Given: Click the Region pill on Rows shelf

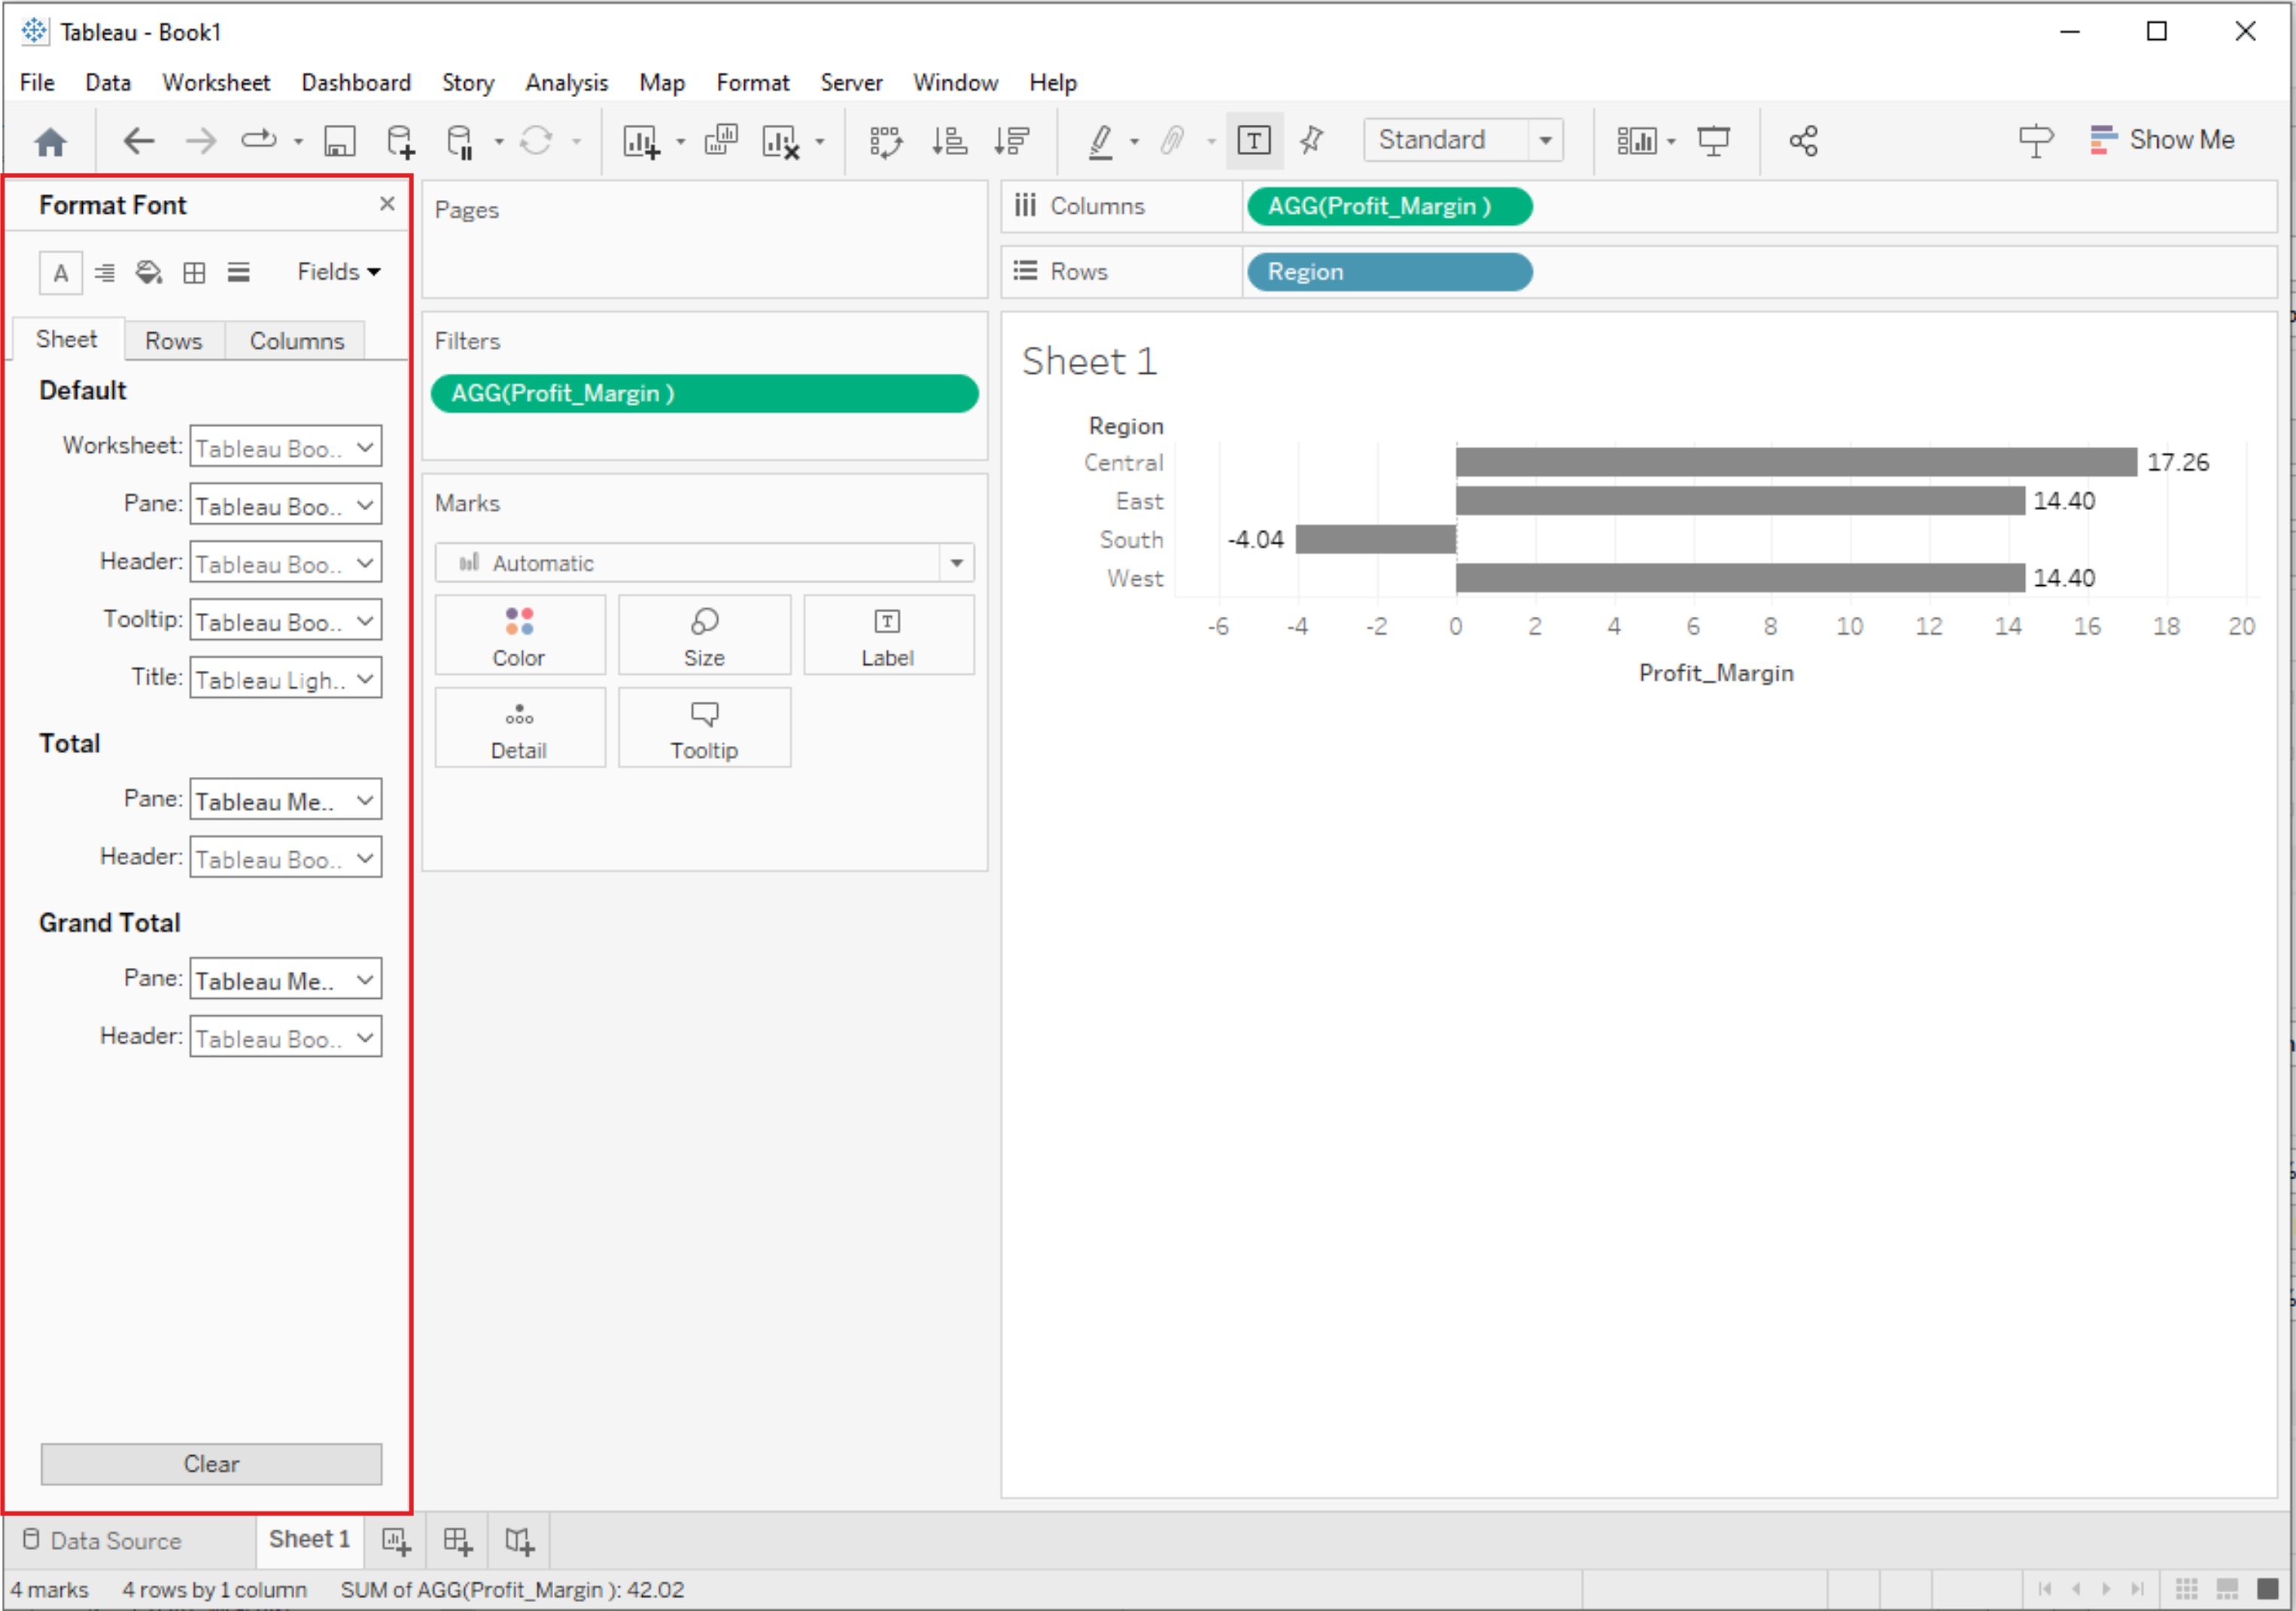Looking at the screenshot, I should (1389, 272).
